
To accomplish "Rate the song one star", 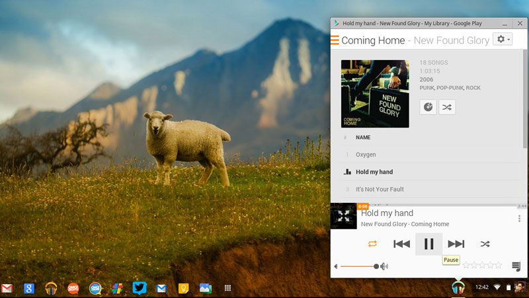I will click(466, 266).
